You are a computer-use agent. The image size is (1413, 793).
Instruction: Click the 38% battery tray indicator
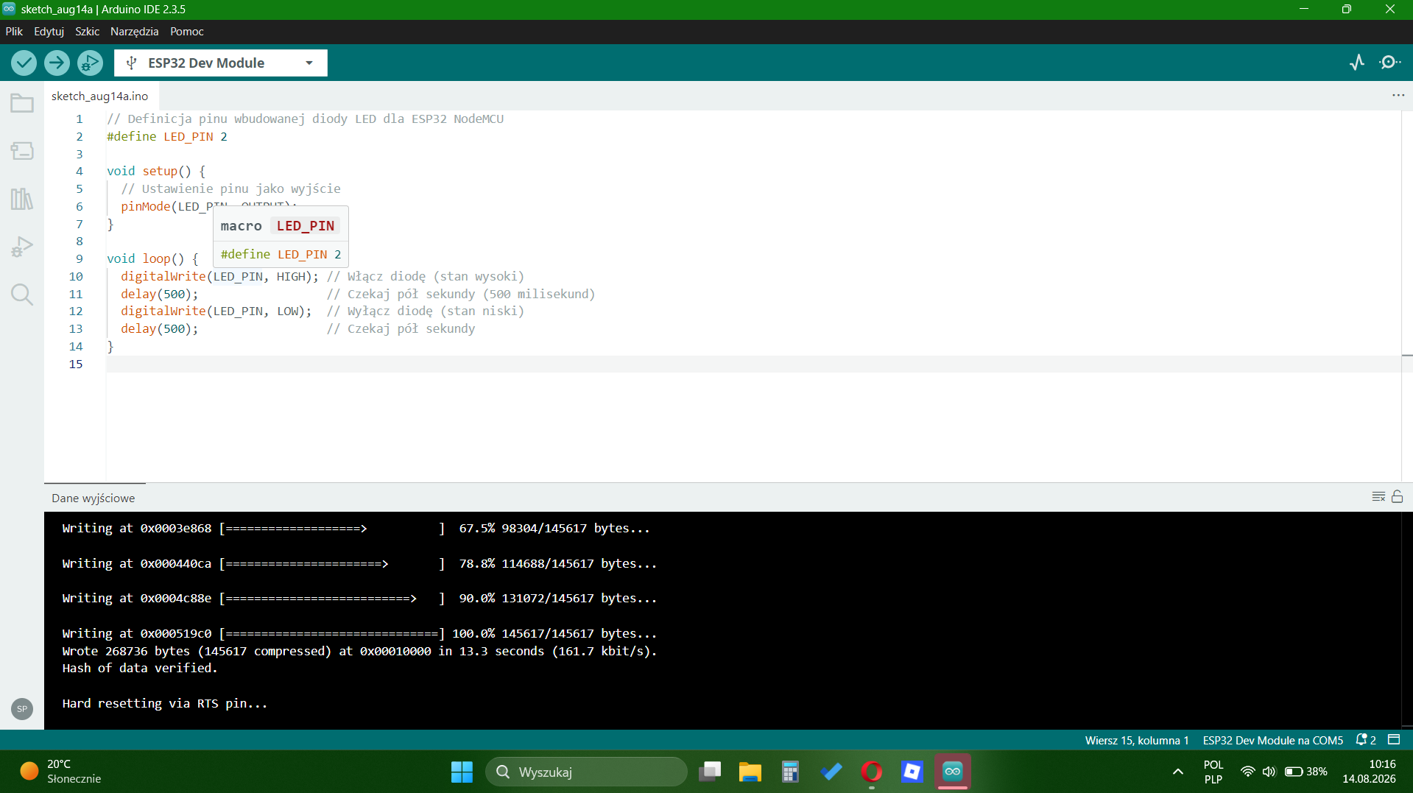click(x=1305, y=772)
